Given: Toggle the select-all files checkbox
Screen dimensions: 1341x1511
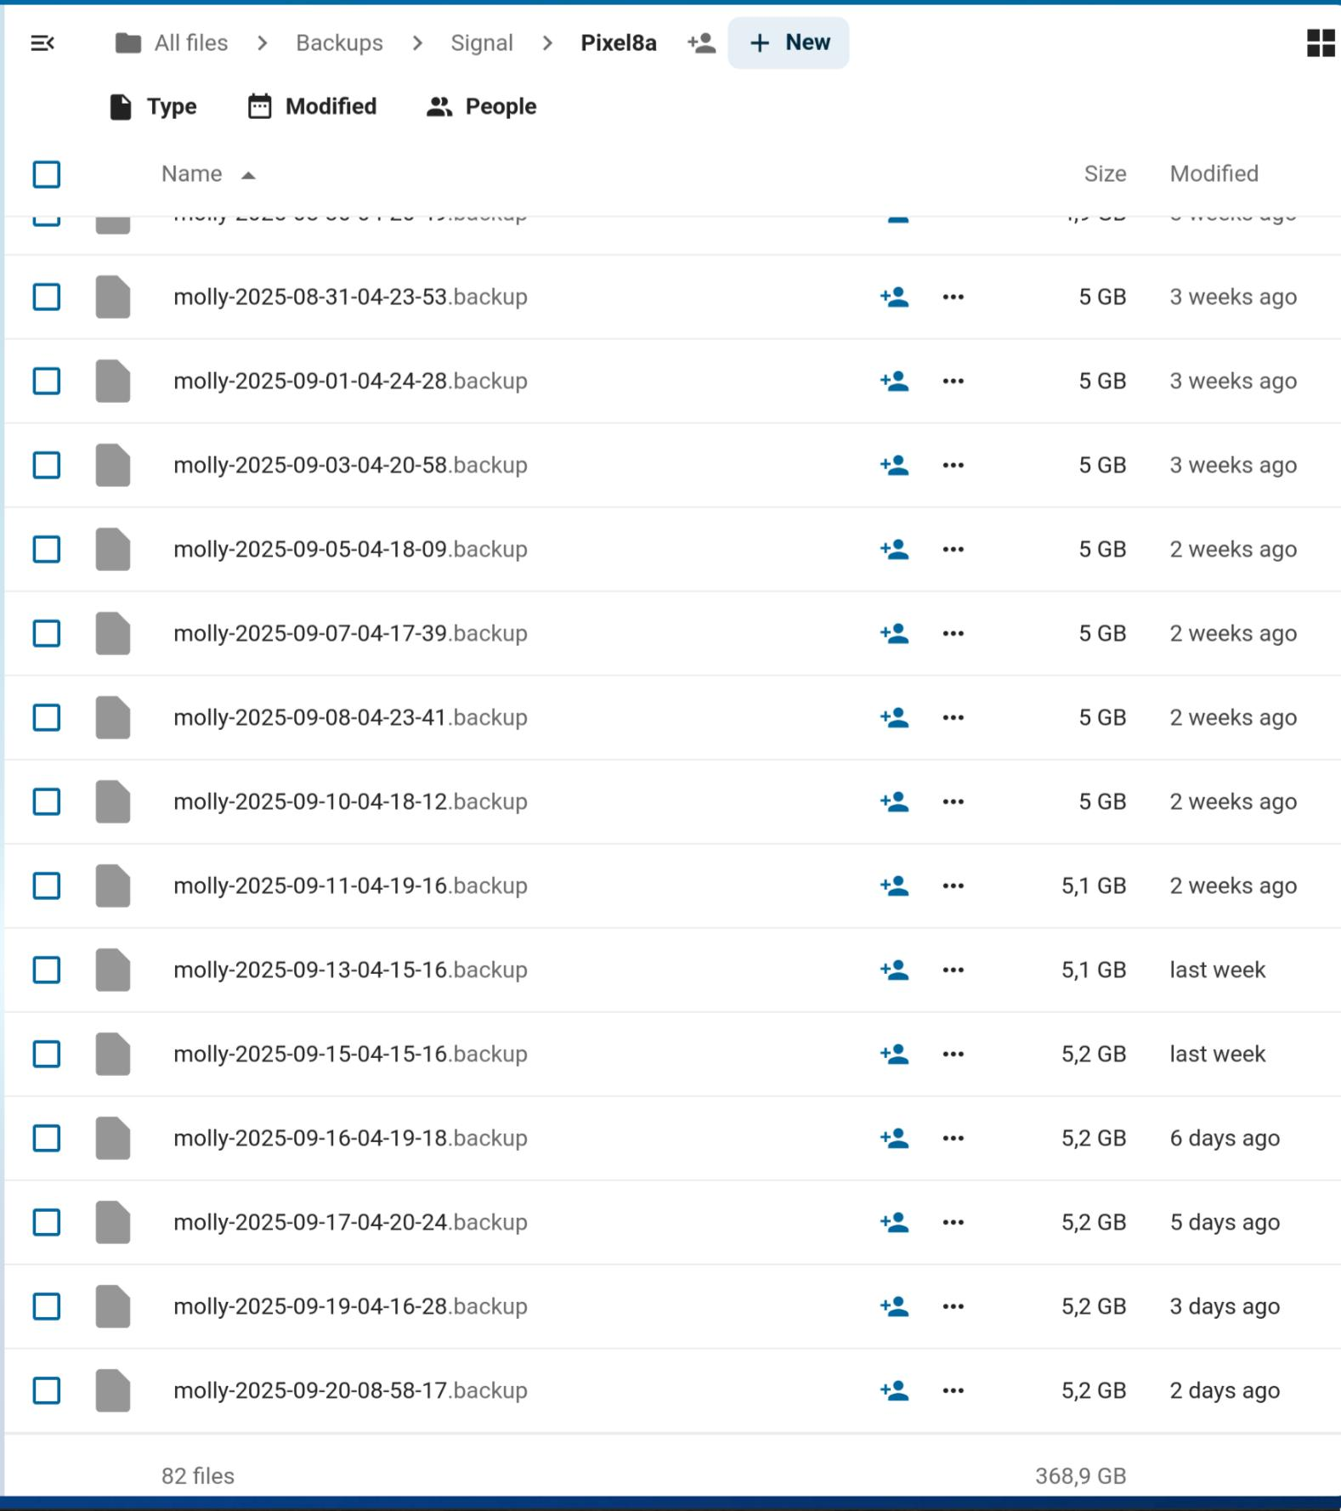Looking at the screenshot, I should click(x=47, y=175).
